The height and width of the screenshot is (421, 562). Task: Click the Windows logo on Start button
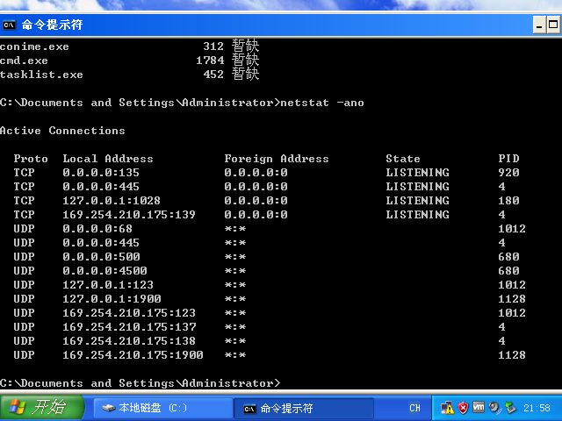tap(17, 407)
